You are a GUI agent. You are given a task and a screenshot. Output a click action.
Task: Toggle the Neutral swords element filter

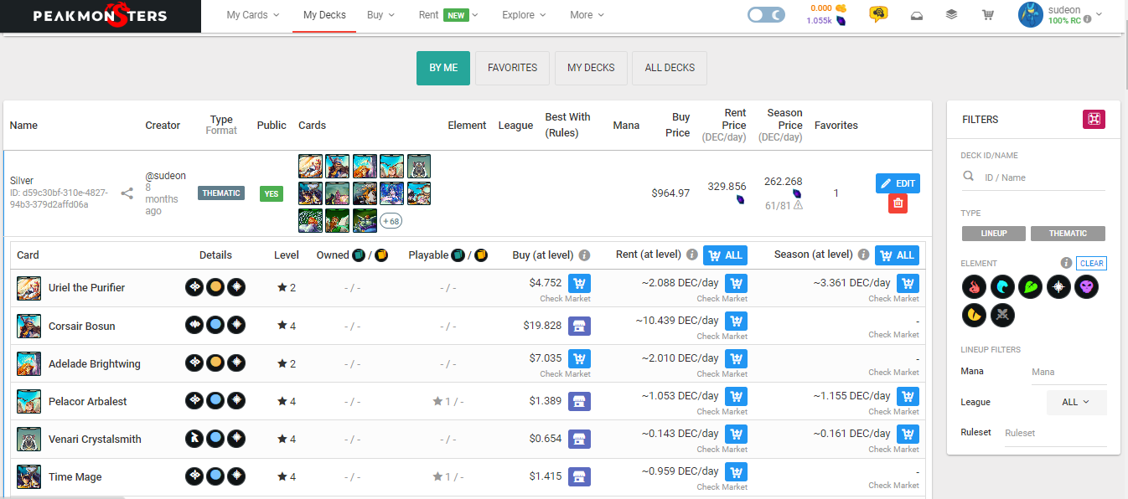coord(1002,316)
